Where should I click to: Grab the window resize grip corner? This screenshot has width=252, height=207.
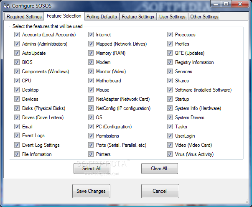point(247,201)
